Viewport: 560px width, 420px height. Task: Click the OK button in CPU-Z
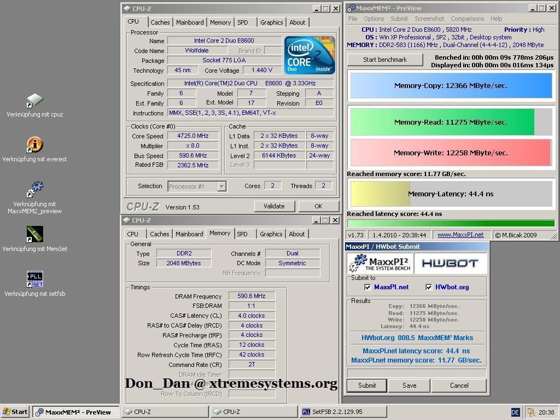pos(319,206)
